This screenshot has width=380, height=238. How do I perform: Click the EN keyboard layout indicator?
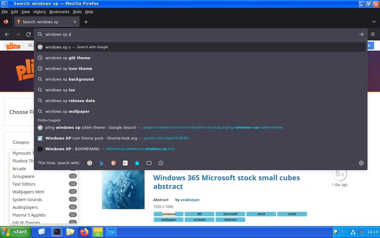[x=344, y=232]
